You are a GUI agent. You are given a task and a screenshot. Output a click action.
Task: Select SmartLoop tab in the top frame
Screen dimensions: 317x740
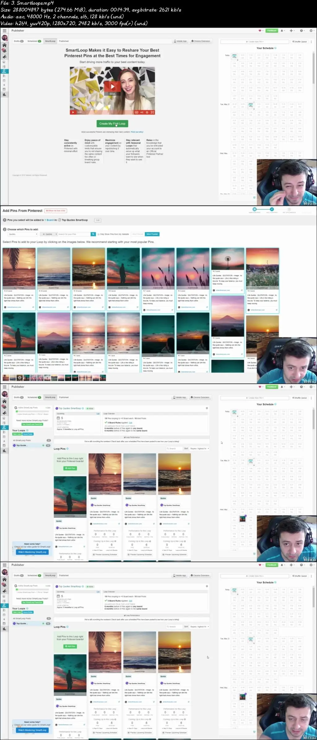pos(50,41)
